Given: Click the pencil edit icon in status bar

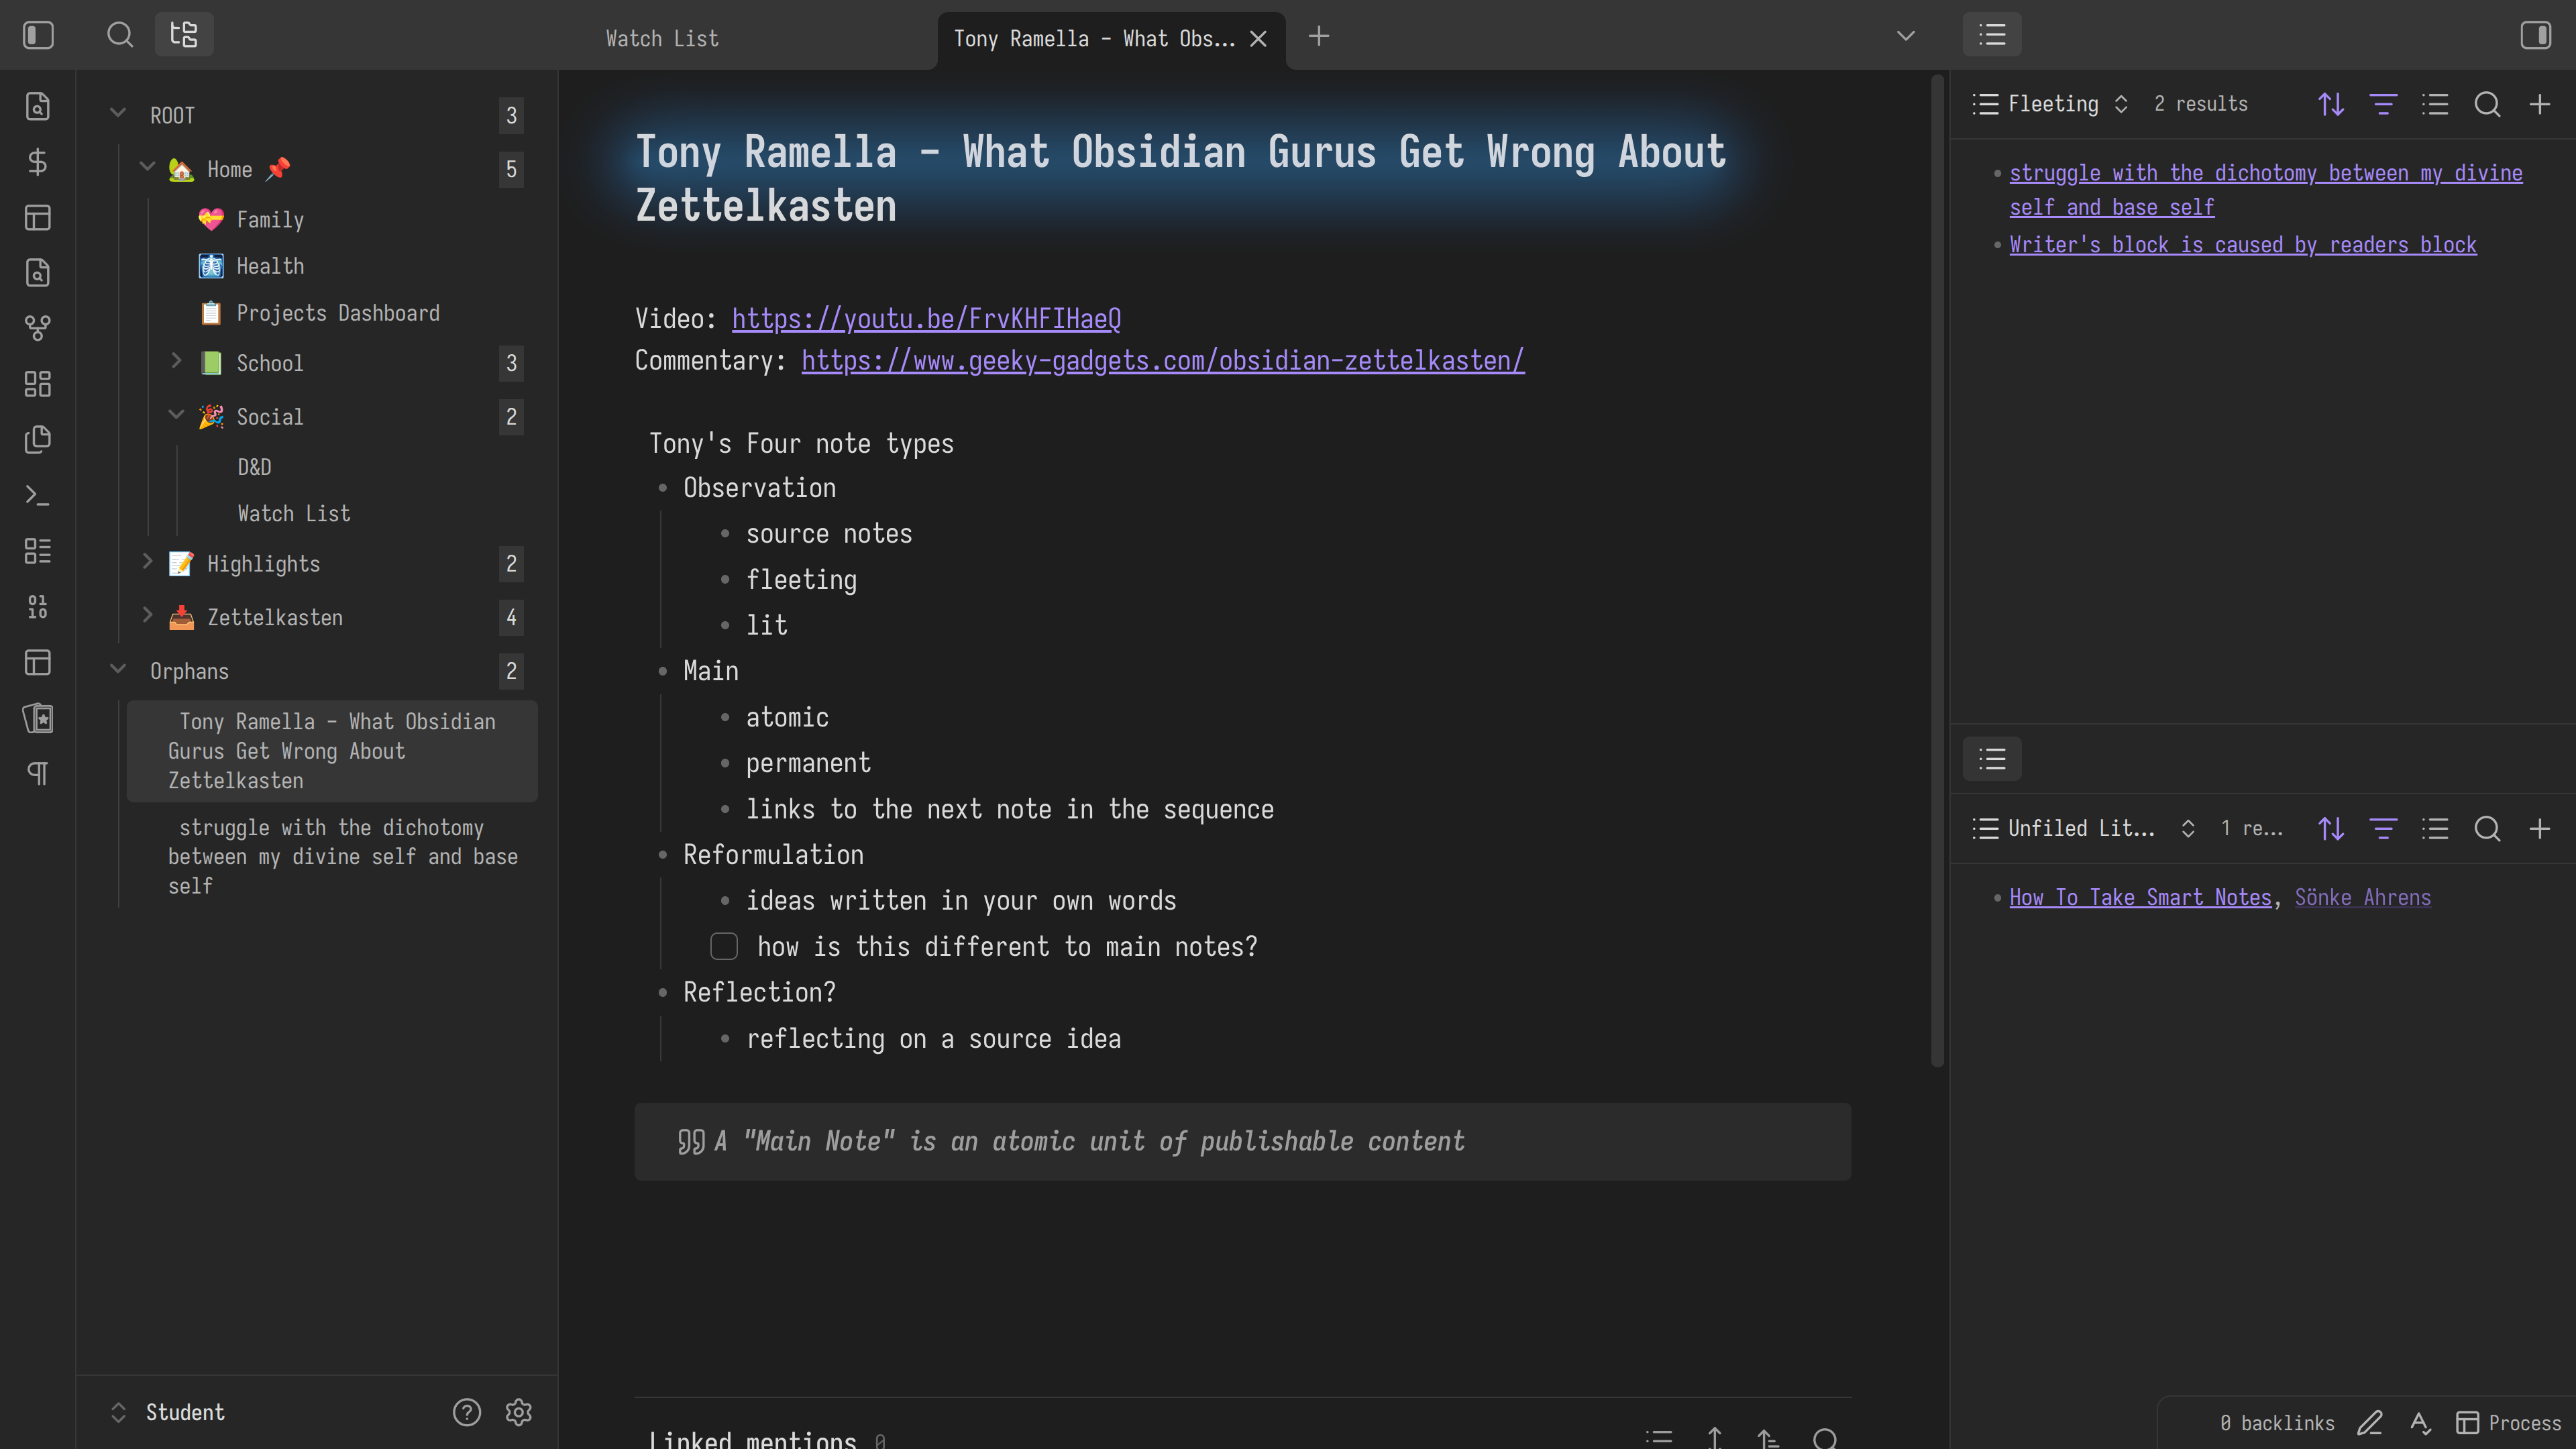Looking at the screenshot, I should pos(2369,1423).
